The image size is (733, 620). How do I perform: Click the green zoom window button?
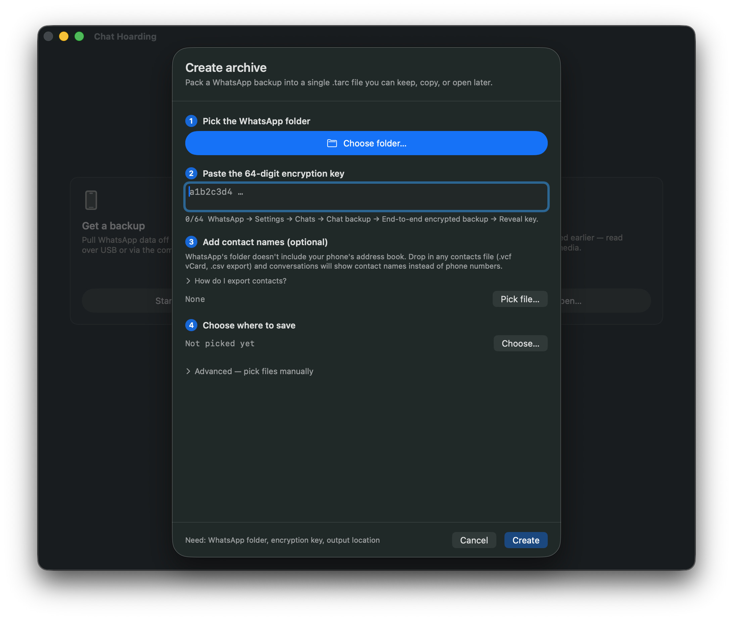tap(80, 36)
